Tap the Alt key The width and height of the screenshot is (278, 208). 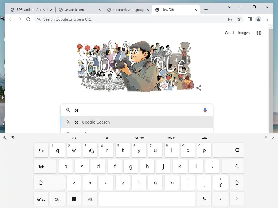[x=90, y=199]
